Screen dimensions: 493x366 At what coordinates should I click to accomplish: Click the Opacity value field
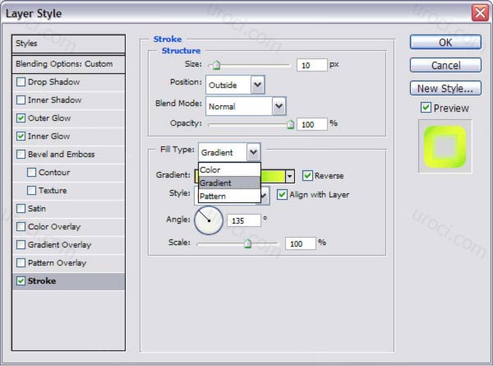(312, 125)
